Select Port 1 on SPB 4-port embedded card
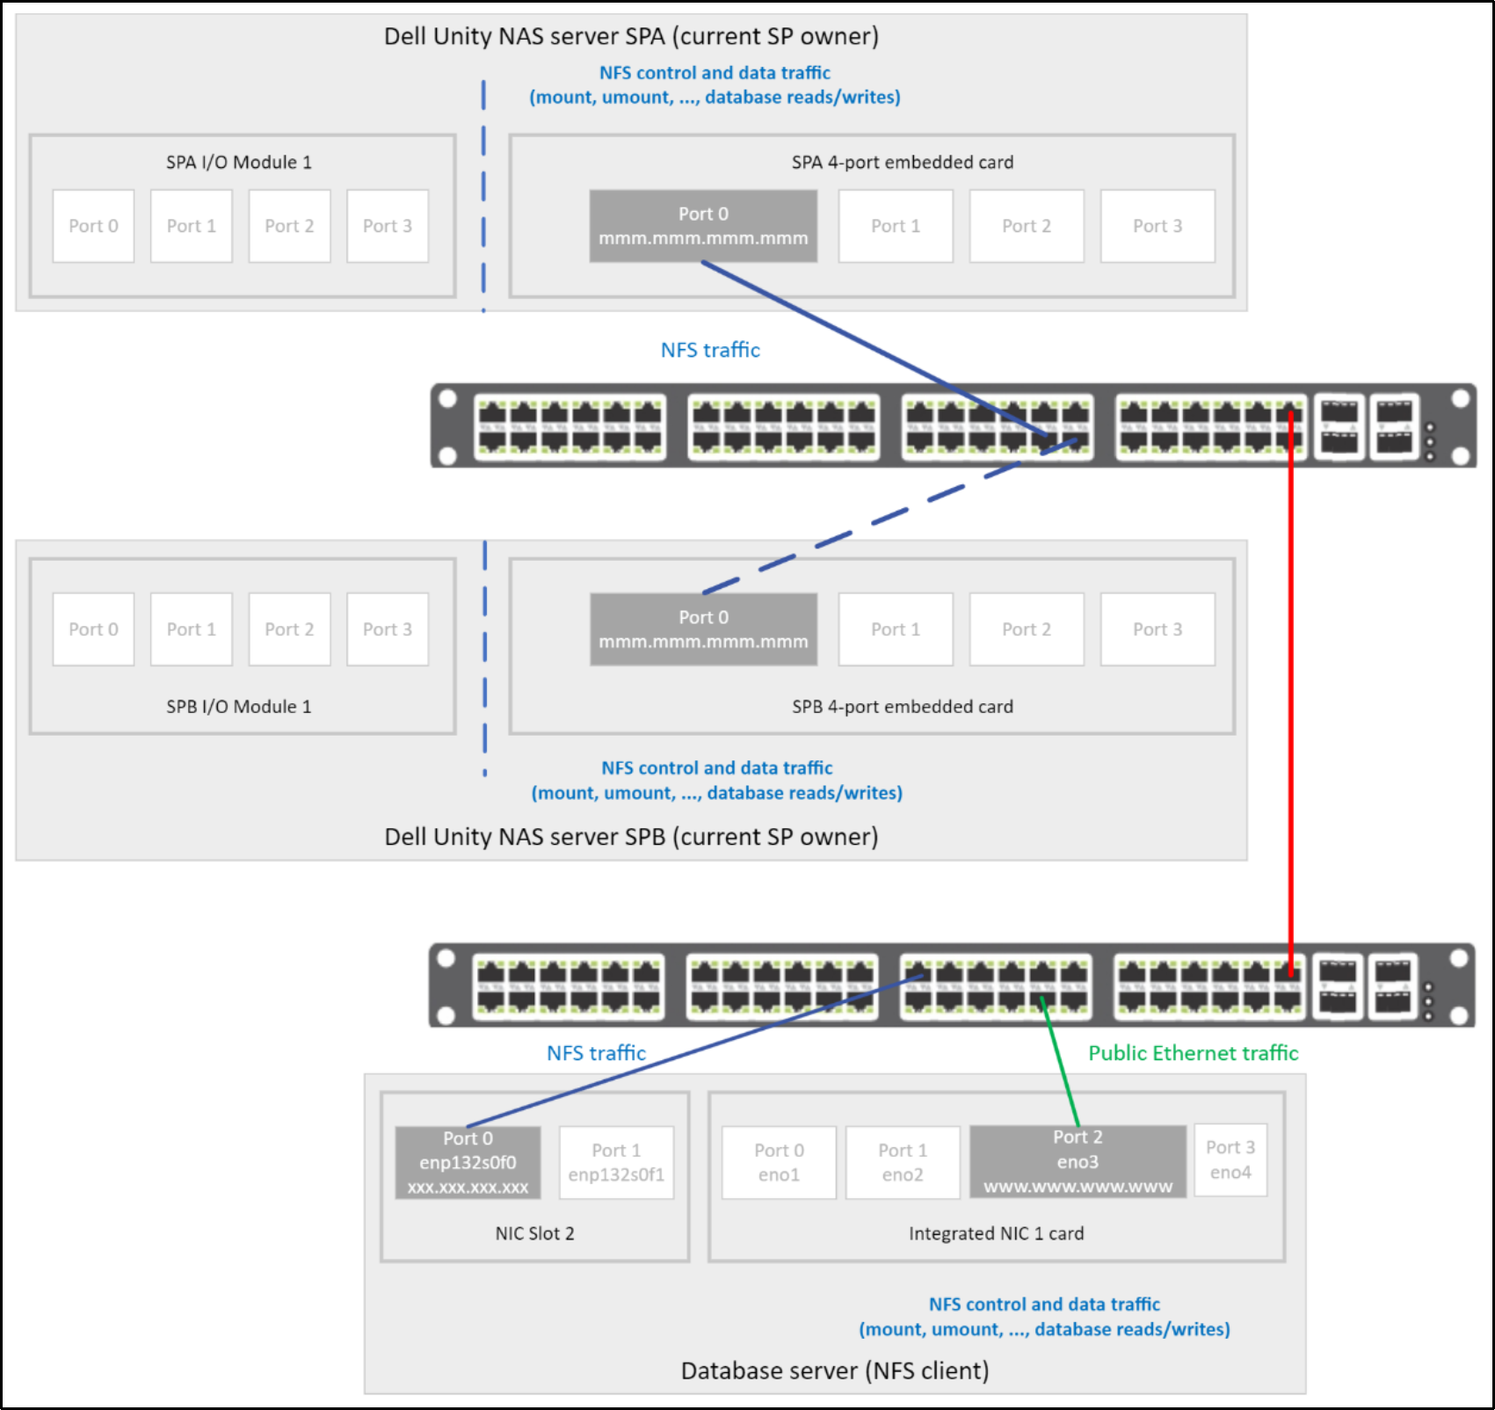The image size is (1495, 1410). pos(896,629)
